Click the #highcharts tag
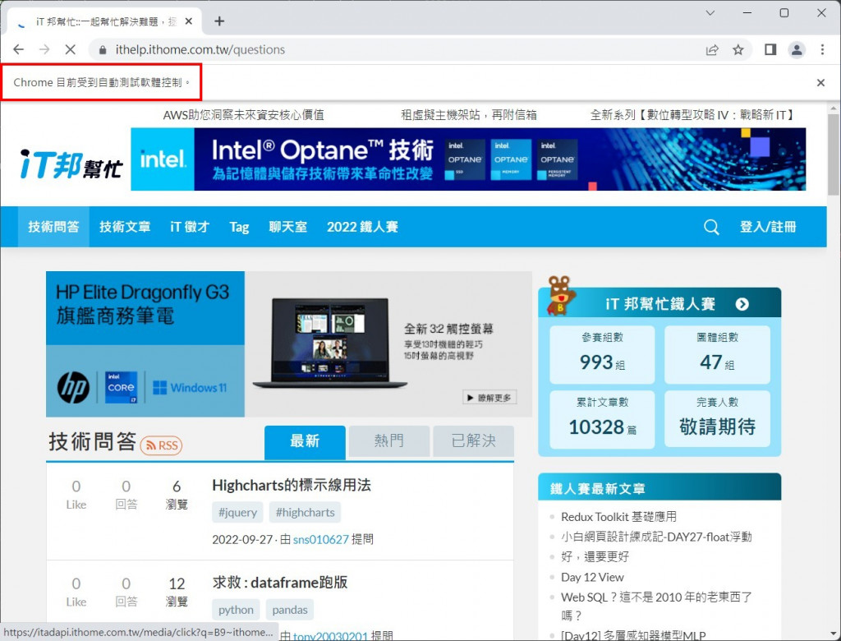The image size is (841, 641). [x=305, y=513]
